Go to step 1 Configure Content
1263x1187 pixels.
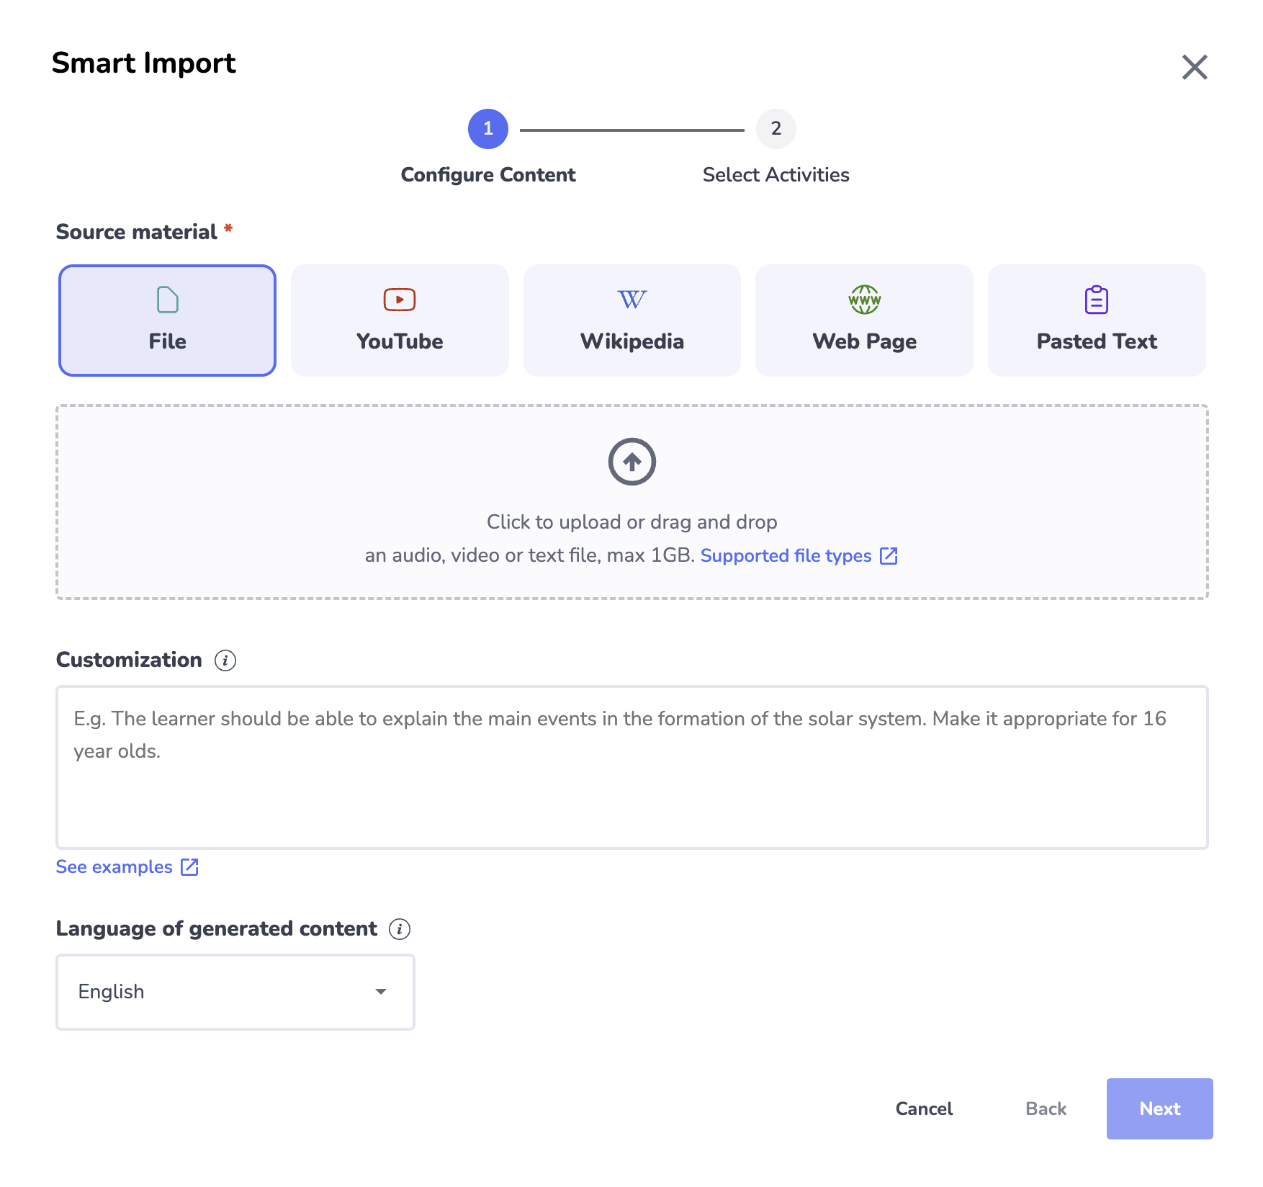tap(488, 129)
